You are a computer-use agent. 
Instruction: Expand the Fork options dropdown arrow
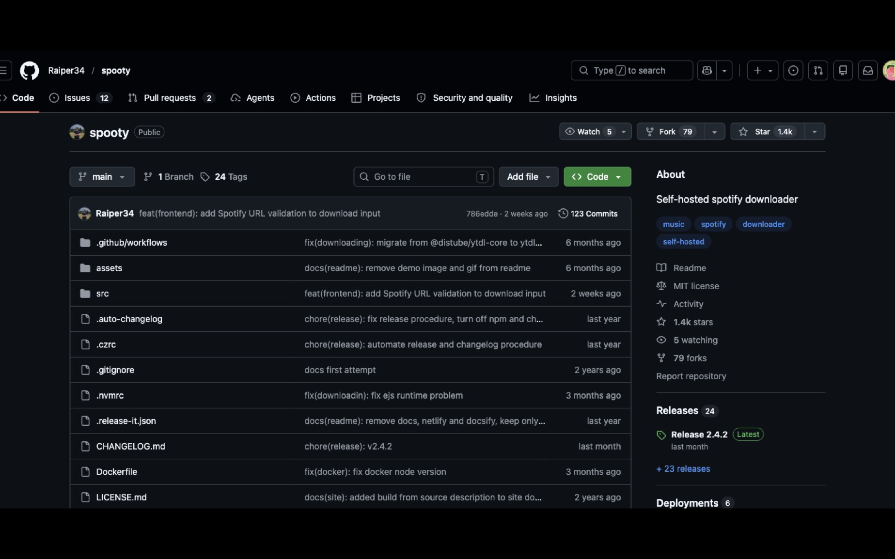[x=714, y=132]
